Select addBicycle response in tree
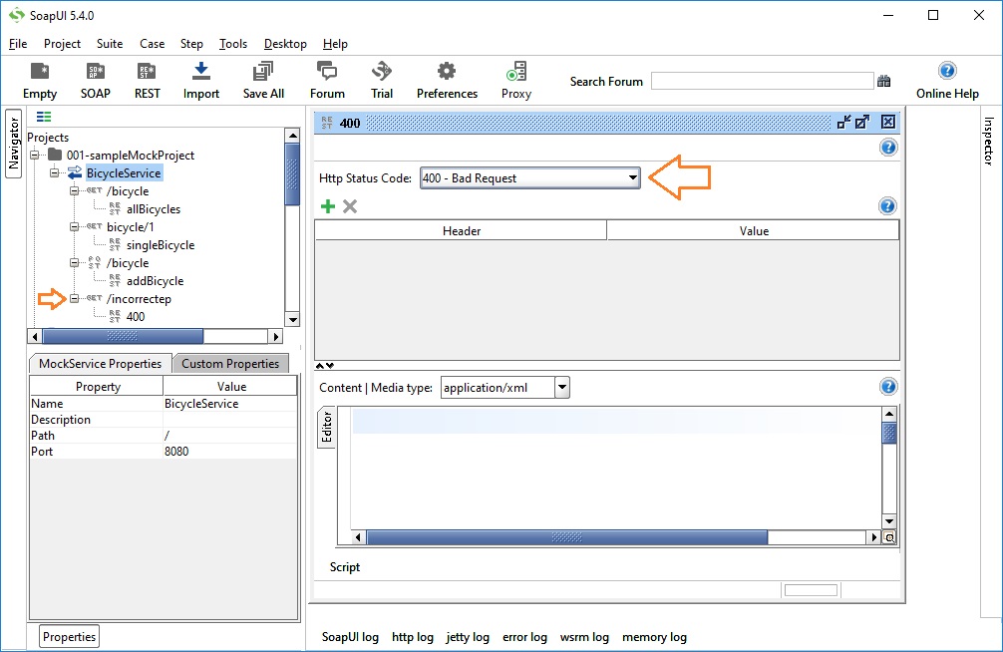 point(155,280)
